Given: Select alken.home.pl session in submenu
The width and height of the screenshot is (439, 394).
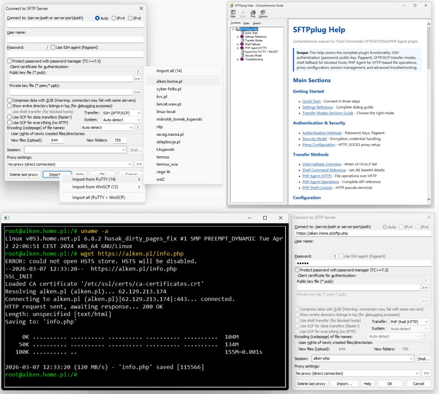Looking at the screenshot, I should click(x=183, y=81).
